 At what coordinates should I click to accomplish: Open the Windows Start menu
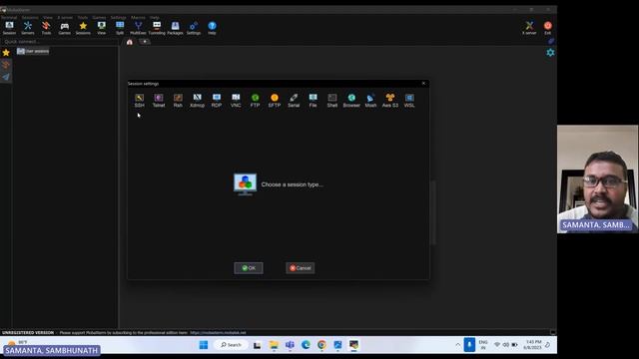[x=204, y=345]
